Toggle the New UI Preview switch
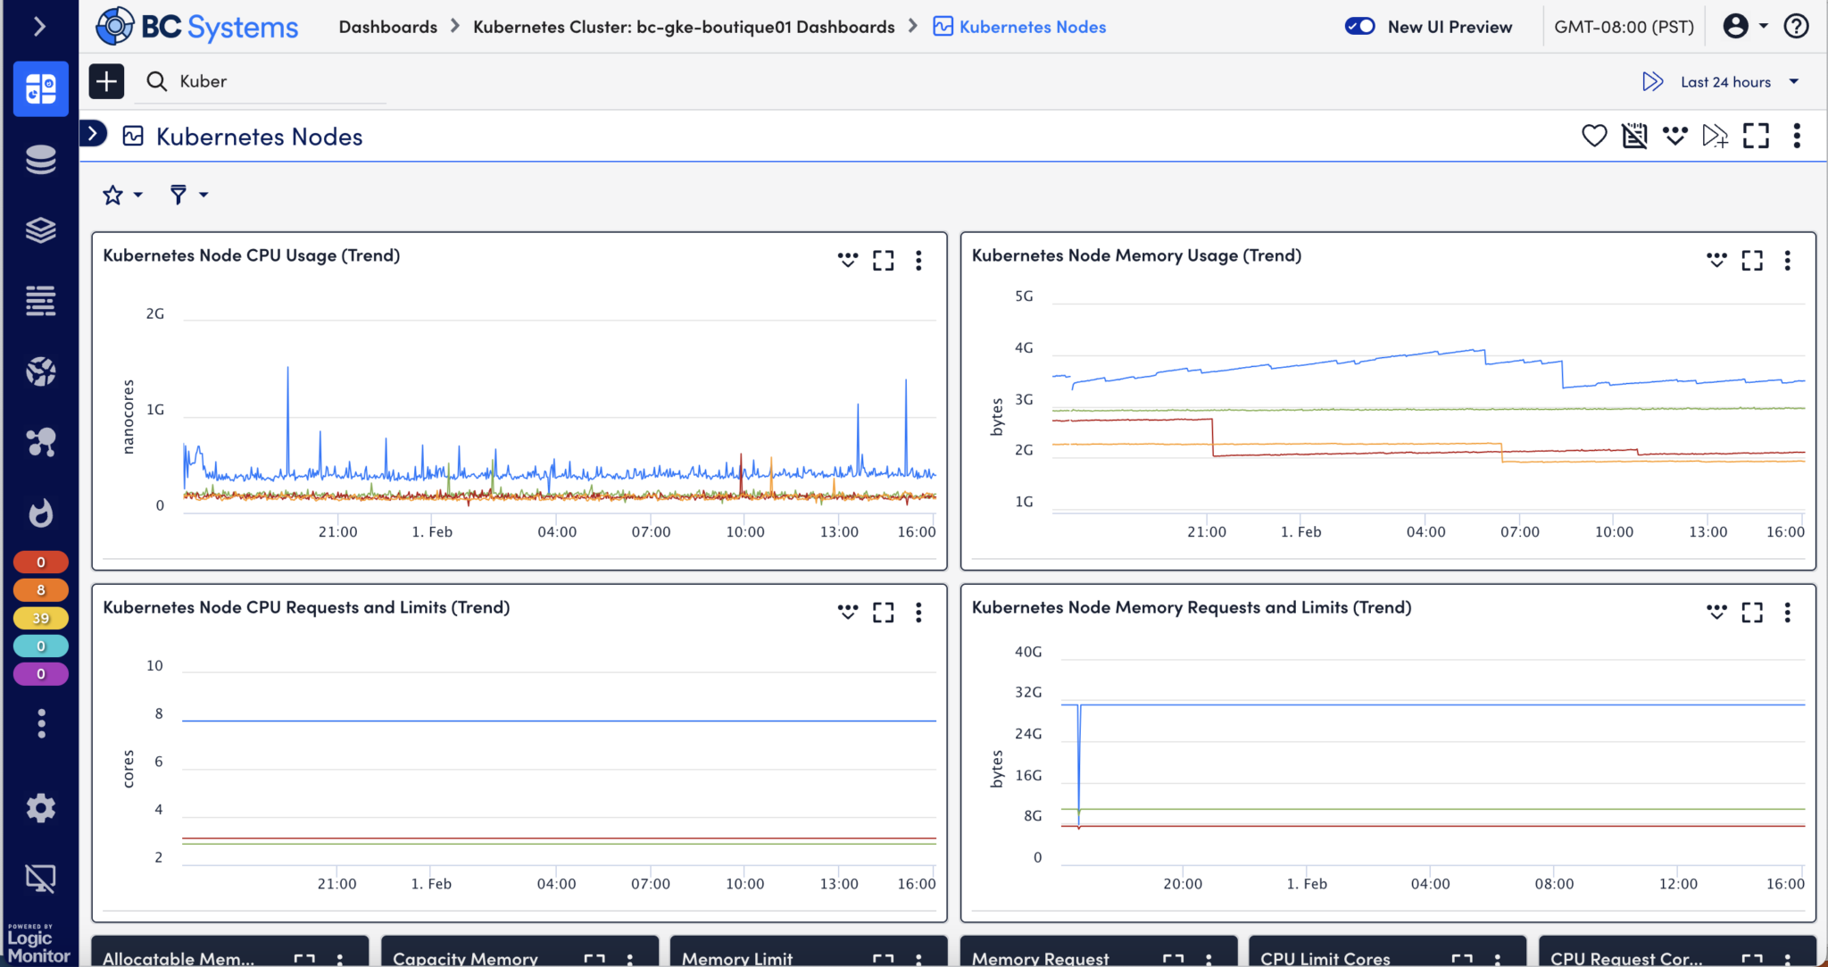 click(x=1359, y=26)
